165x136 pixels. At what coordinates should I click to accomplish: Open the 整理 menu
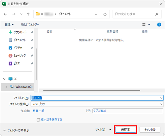tap(9, 24)
